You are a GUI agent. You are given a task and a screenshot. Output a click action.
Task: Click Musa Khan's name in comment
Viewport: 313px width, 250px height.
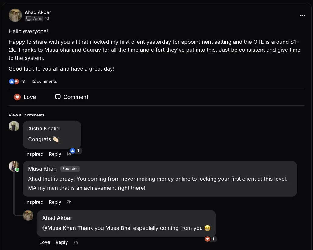click(42, 169)
